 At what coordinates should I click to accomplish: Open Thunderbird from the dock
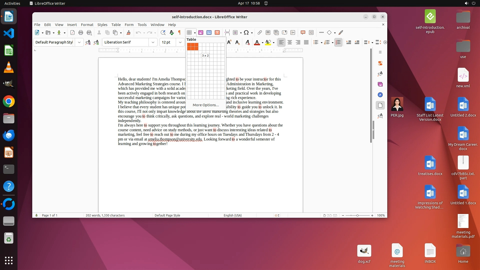coord(9,135)
